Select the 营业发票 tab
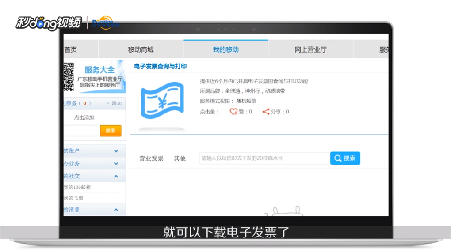Image resolution: width=451 pixels, height=252 pixels. (x=151, y=158)
